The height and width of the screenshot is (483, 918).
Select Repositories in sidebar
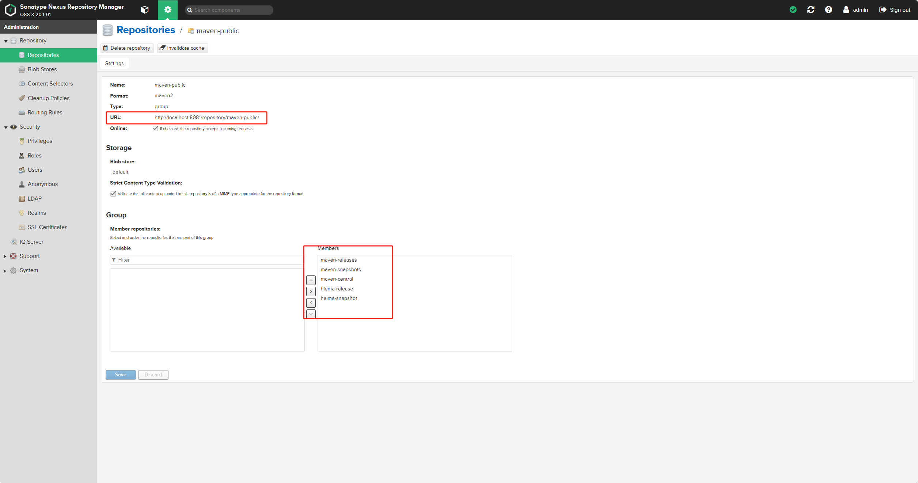pyautogui.click(x=49, y=55)
